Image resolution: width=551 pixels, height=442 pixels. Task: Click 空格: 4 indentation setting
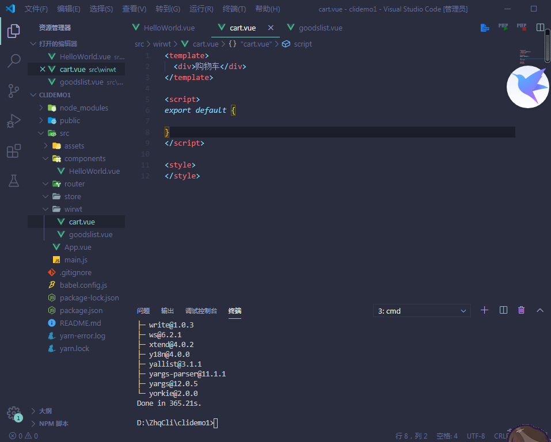click(x=447, y=436)
